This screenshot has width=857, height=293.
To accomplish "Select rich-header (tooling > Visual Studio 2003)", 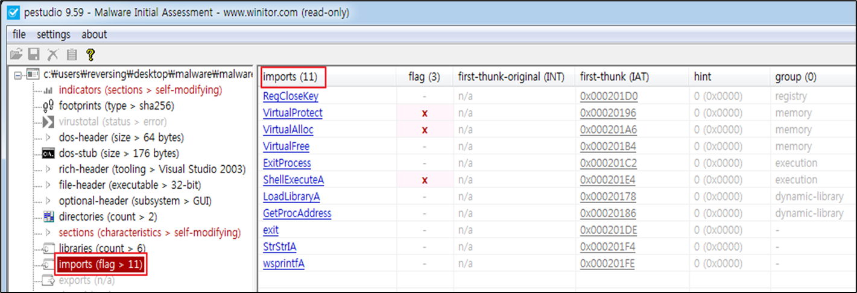I will click(x=152, y=169).
